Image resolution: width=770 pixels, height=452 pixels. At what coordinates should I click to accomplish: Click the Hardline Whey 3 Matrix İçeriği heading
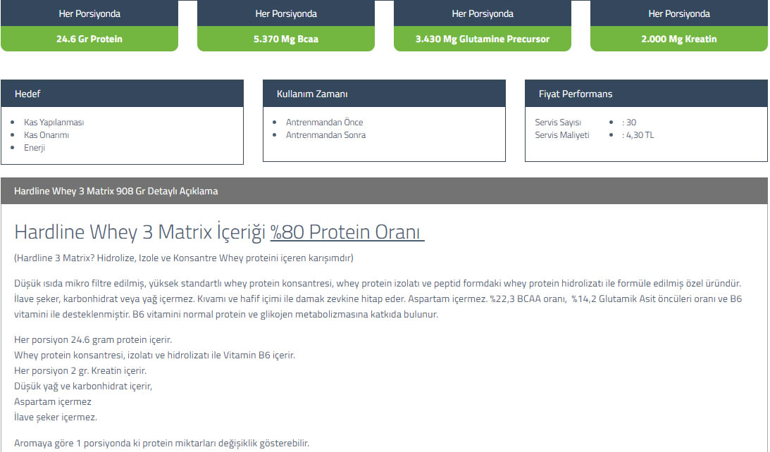click(140, 232)
